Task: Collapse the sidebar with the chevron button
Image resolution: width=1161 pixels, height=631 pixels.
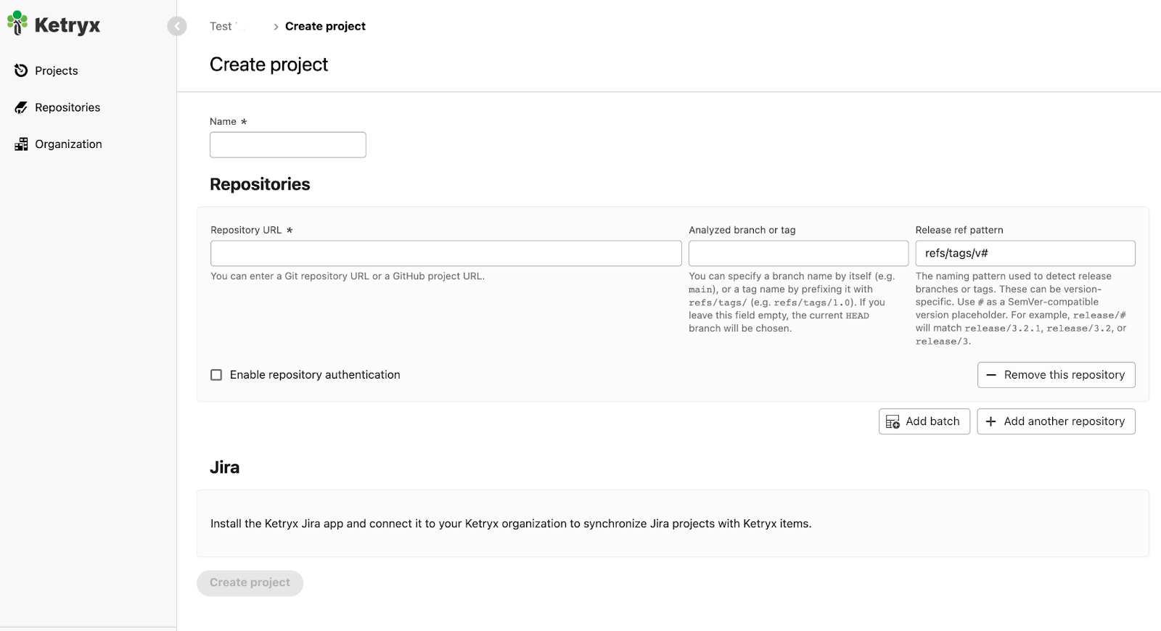Action: pyautogui.click(x=177, y=26)
